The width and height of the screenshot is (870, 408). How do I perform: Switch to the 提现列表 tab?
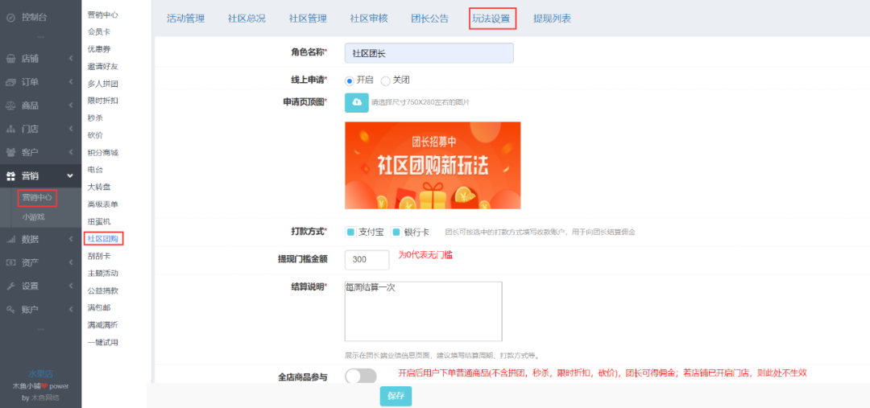tap(552, 19)
